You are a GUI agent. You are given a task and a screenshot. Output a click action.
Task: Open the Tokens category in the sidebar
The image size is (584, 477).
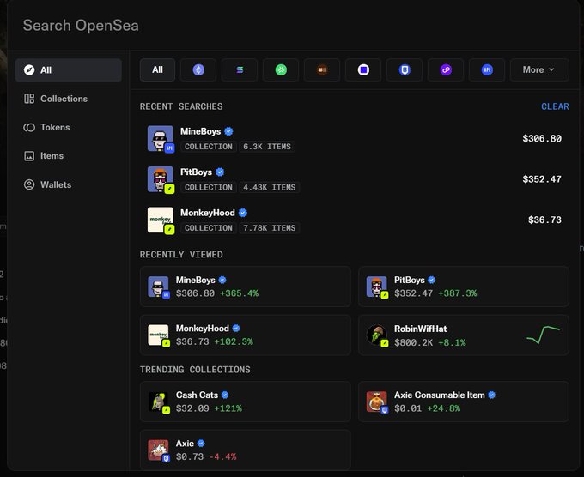click(x=69, y=127)
